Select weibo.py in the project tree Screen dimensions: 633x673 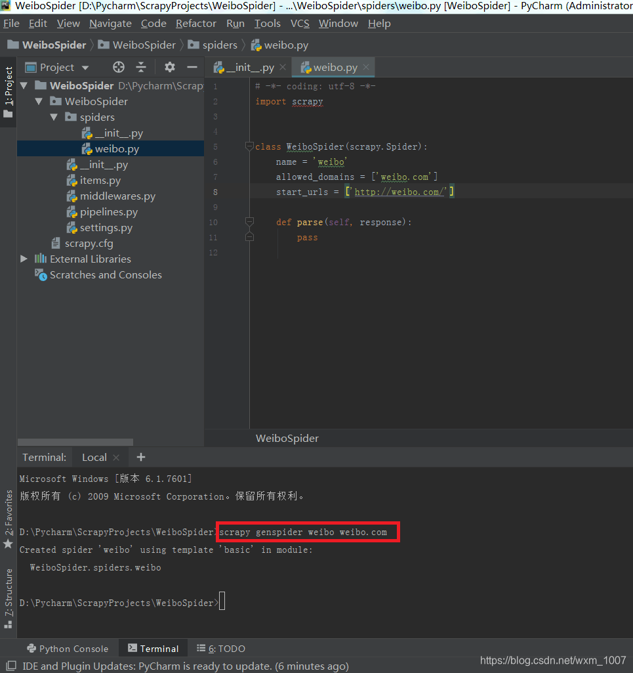[x=111, y=149]
